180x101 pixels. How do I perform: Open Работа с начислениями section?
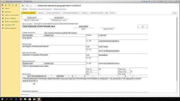click(12, 15)
